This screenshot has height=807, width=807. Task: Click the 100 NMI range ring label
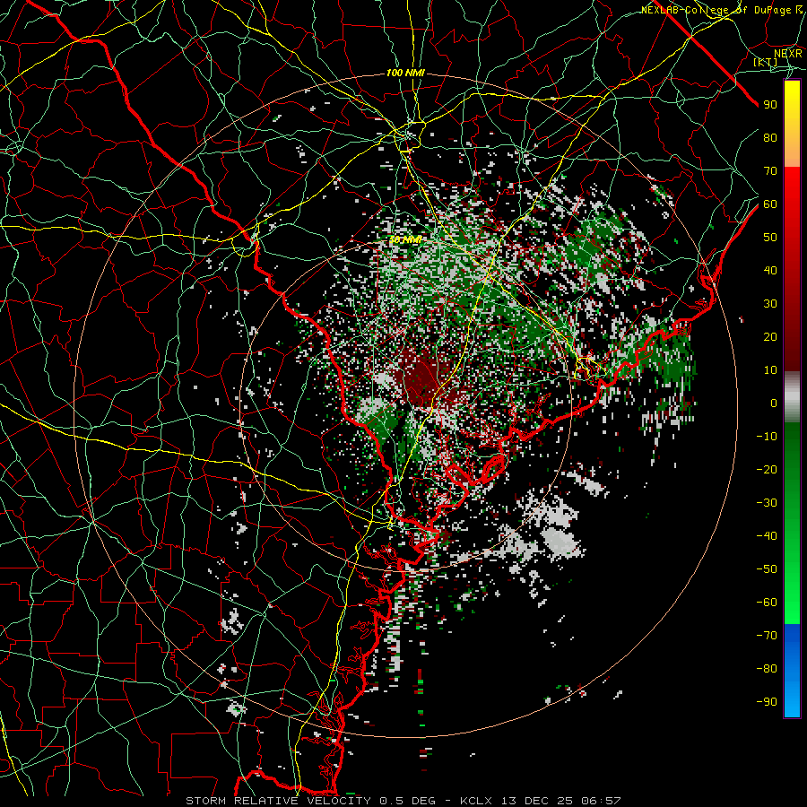405,74
